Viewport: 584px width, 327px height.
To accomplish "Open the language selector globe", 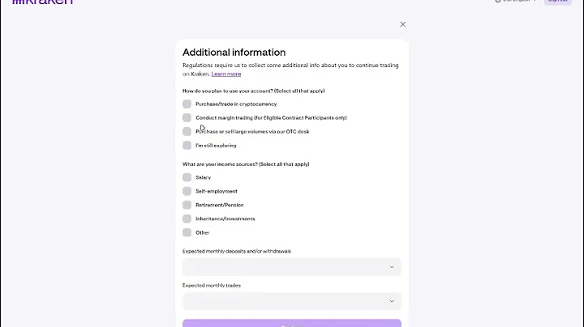I will (498, 2).
